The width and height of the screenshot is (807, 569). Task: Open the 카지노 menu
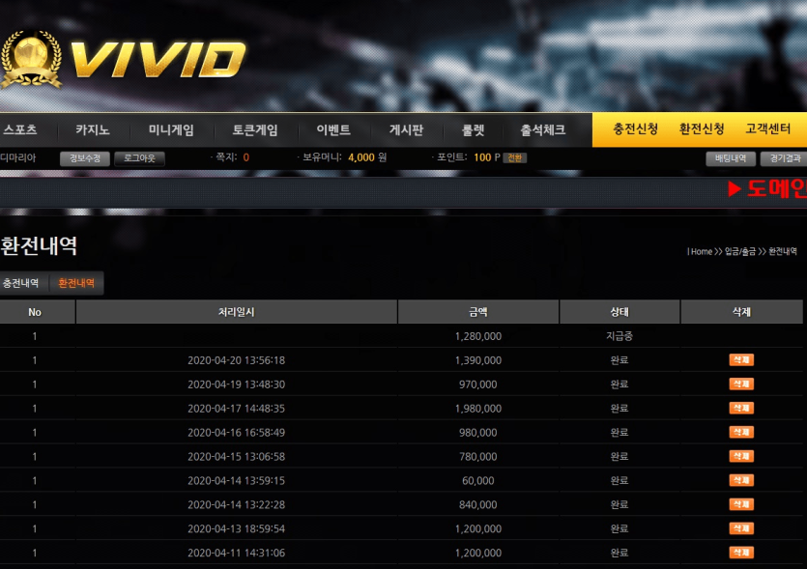[93, 129]
